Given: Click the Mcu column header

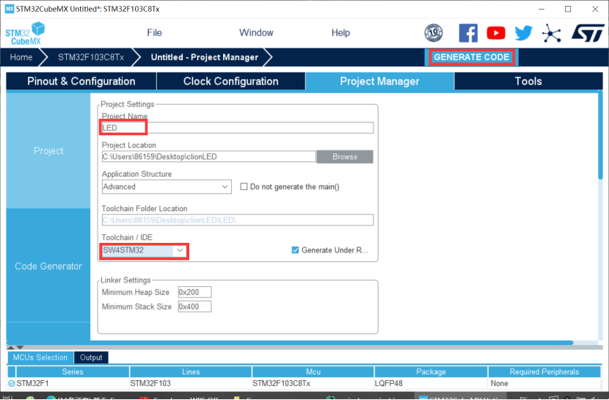Looking at the screenshot, I should click(313, 371).
